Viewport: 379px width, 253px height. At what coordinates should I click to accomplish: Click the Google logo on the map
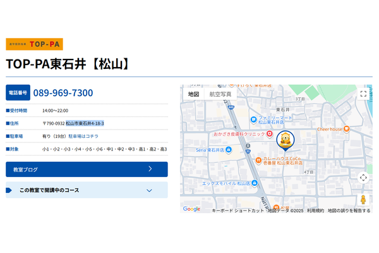point(191,209)
